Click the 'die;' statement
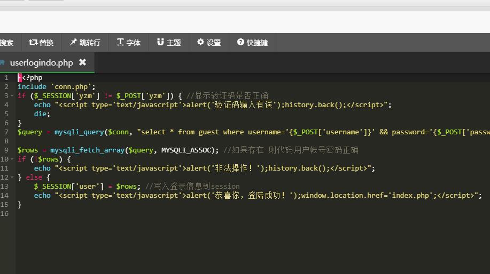The image size is (490, 274). pos(42,114)
